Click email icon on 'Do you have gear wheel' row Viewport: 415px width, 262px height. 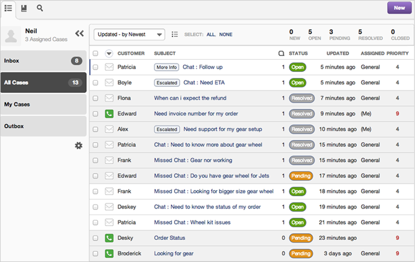point(109,176)
